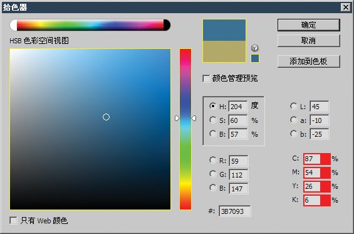Click the Y yellow field showing 26
354x234 pixels.
click(x=312, y=186)
